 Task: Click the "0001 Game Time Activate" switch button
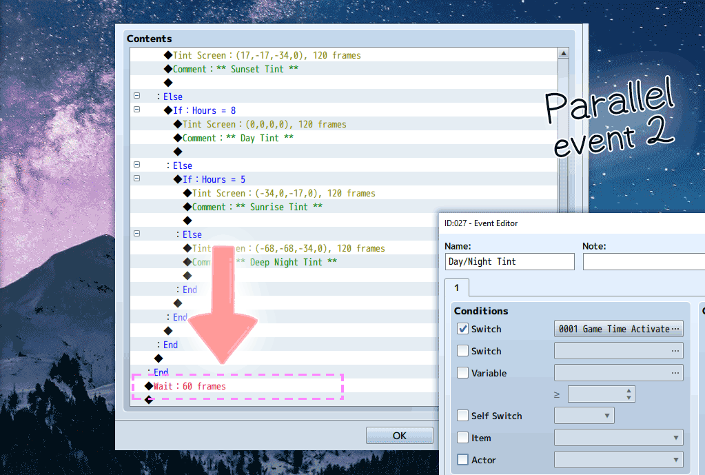(613, 328)
